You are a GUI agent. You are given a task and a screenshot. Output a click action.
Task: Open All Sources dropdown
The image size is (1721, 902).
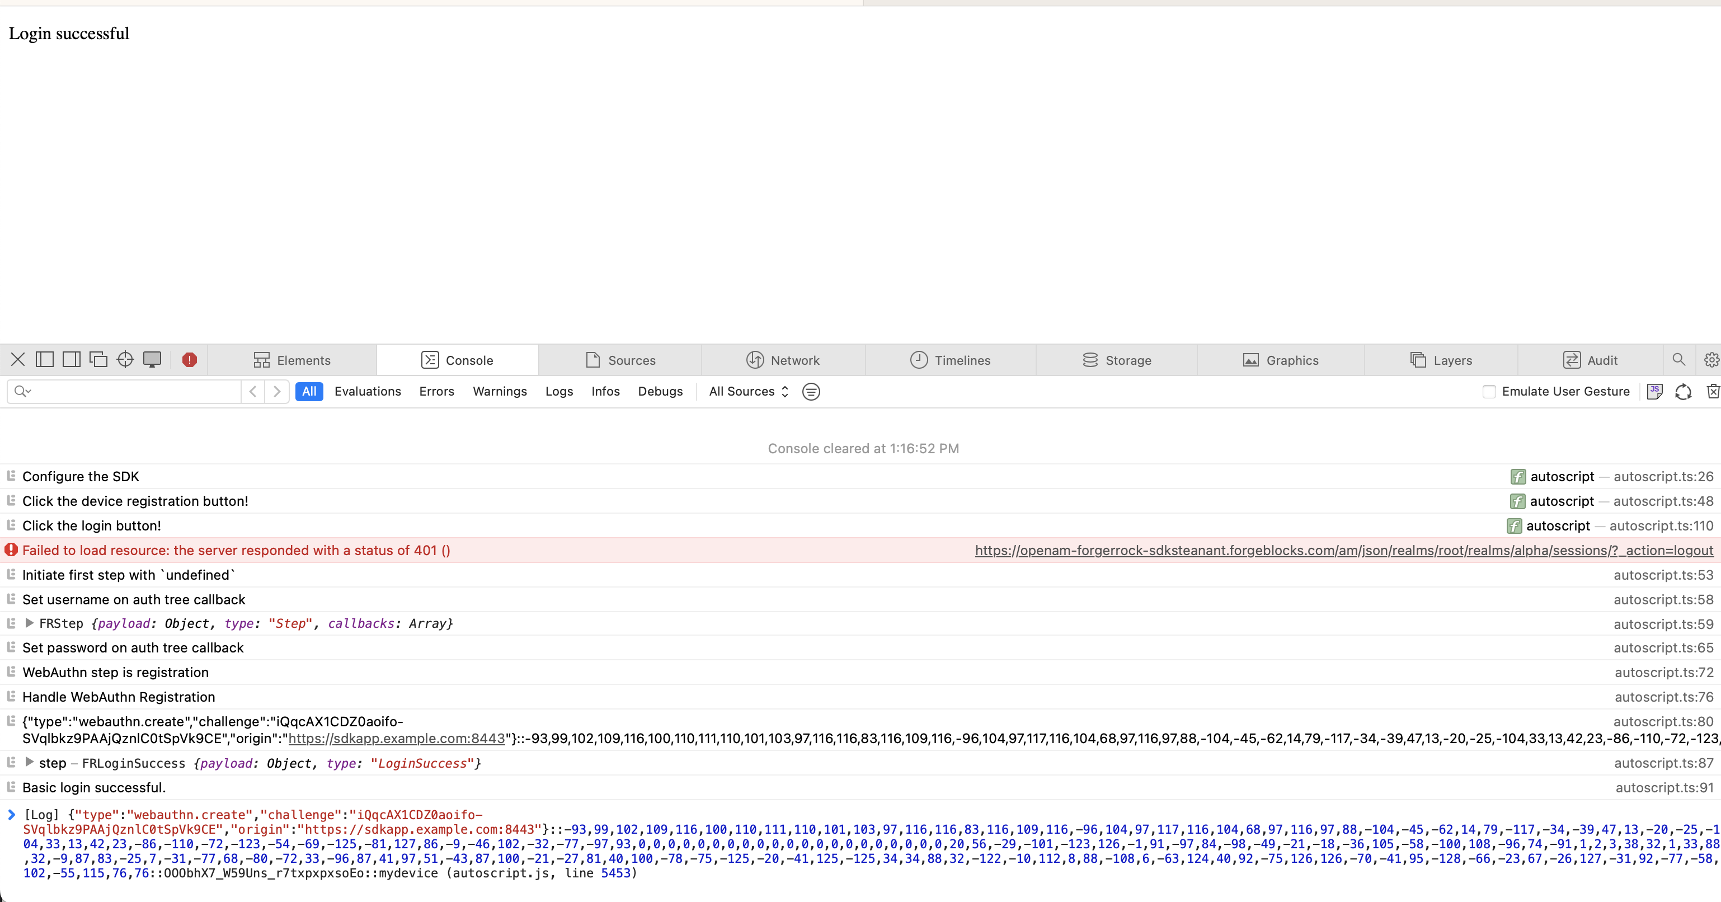click(x=748, y=392)
